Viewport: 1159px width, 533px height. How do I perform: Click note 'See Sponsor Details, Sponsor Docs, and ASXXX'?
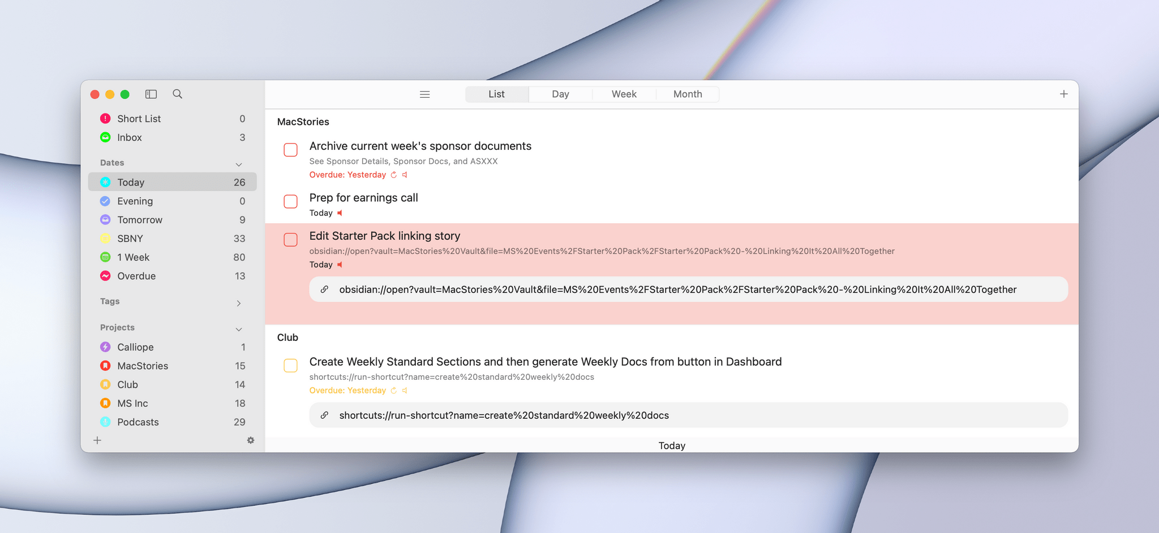point(403,161)
